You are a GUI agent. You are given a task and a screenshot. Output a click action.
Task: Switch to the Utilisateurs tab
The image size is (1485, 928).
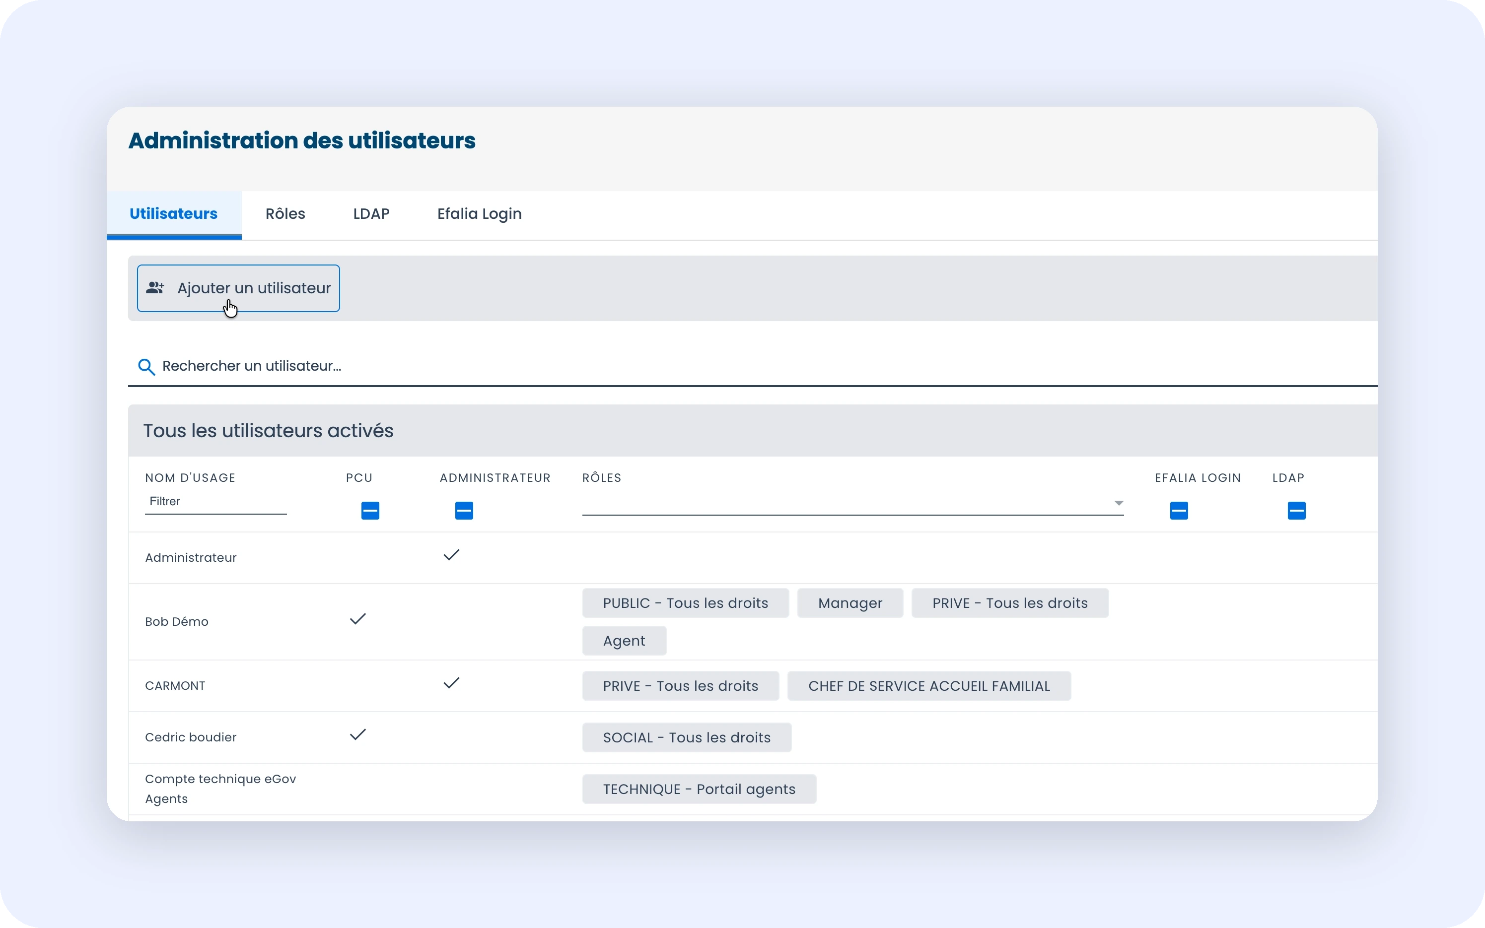[x=174, y=214]
